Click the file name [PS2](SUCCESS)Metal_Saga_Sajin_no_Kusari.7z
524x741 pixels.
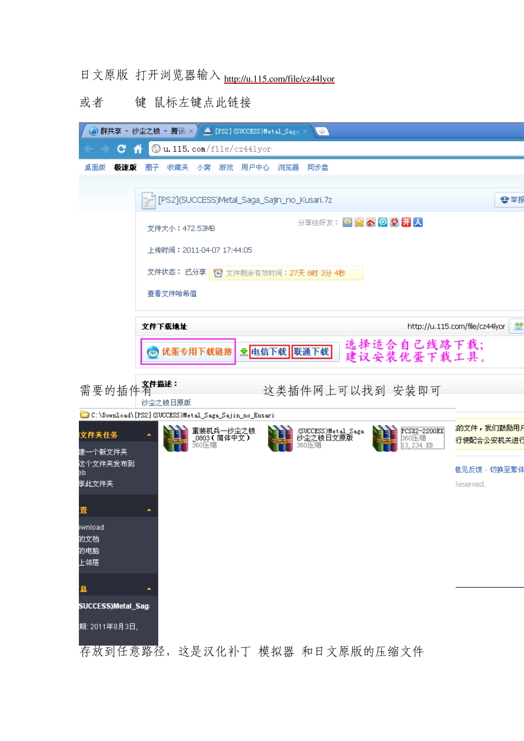pyautogui.click(x=245, y=200)
